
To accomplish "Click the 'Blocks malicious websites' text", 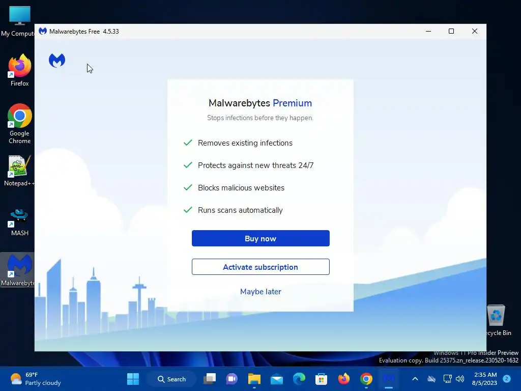I will (x=241, y=188).
